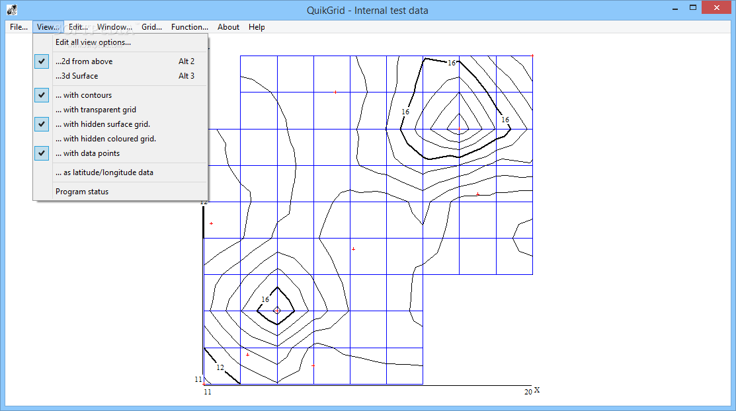Turn off 'with data points' display
Image resolution: width=736 pixels, height=411 pixels.
click(x=42, y=153)
